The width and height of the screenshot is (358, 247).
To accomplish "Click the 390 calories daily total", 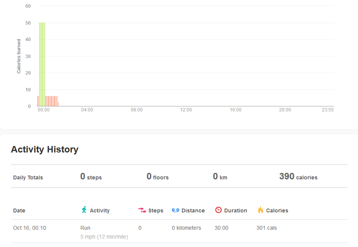I will [298, 176].
